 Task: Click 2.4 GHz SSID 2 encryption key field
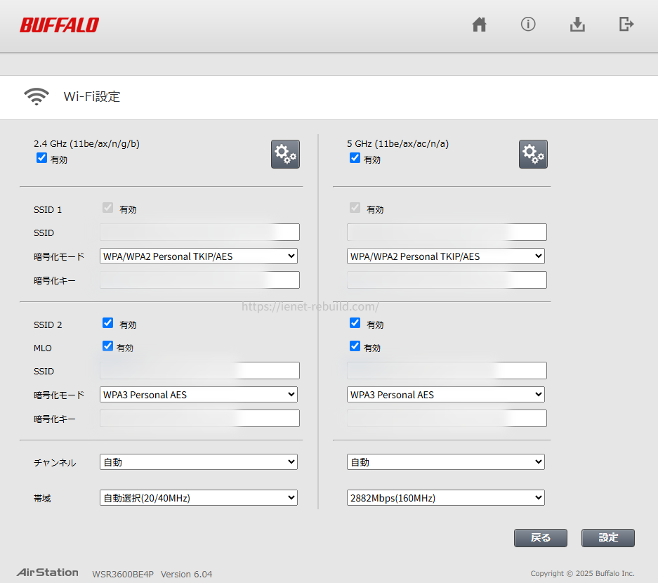(x=199, y=419)
